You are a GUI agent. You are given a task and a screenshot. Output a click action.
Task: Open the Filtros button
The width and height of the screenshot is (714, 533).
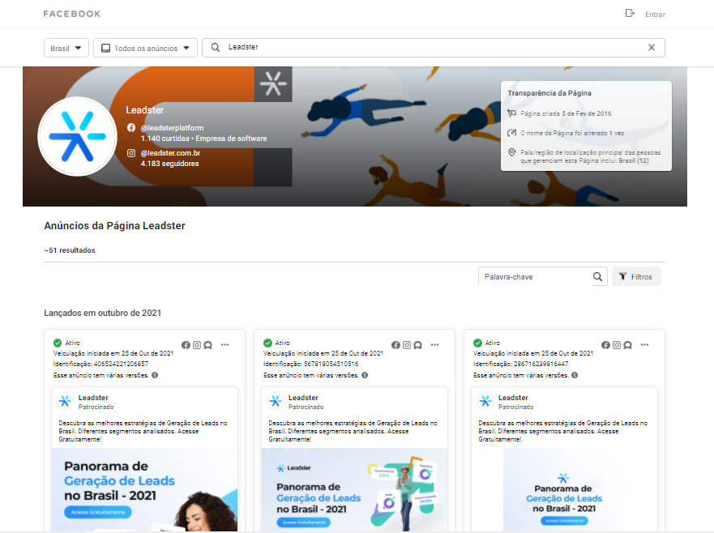[x=636, y=276]
